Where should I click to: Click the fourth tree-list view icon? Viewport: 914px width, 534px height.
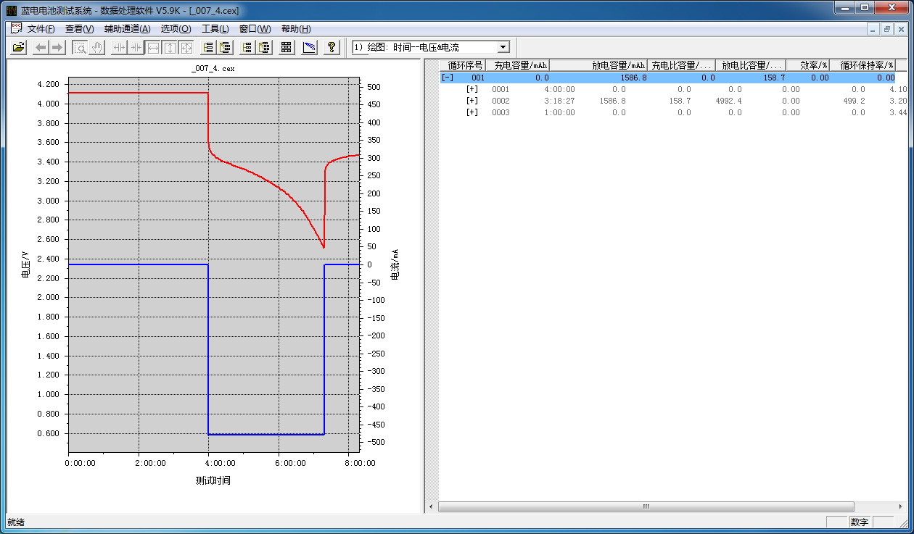264,47
